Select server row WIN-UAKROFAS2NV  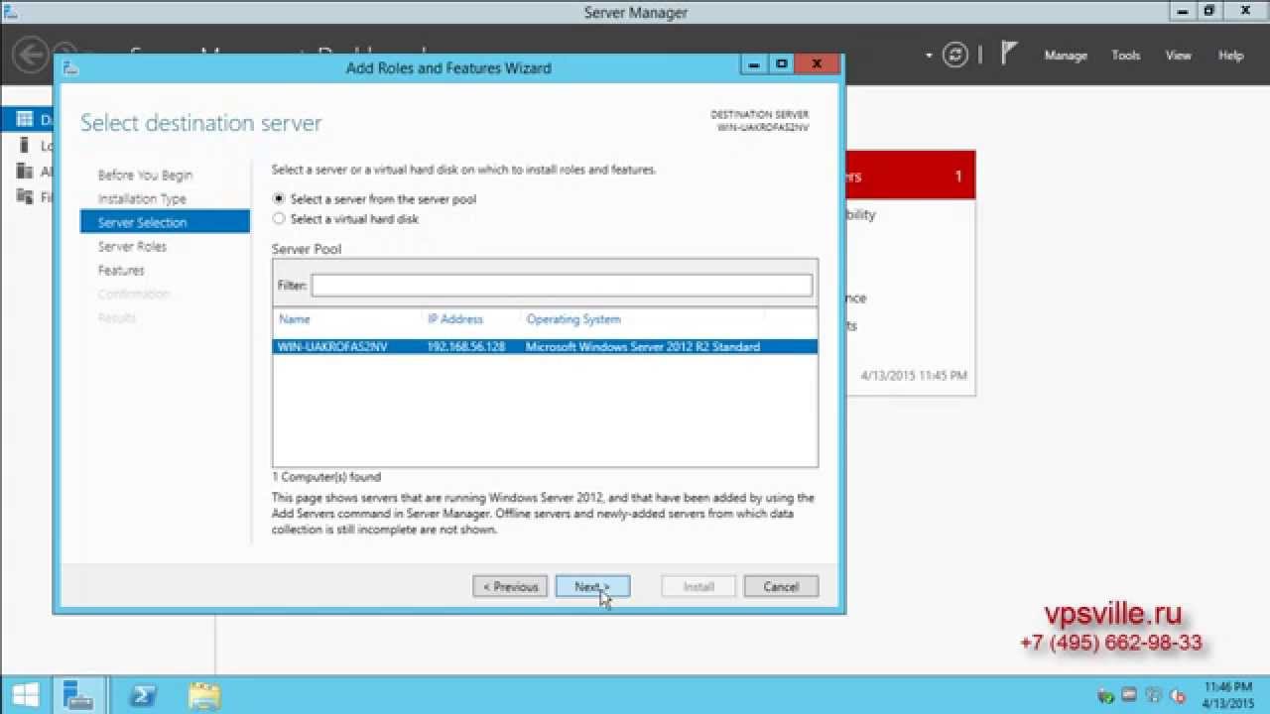[x=545, y=347]
